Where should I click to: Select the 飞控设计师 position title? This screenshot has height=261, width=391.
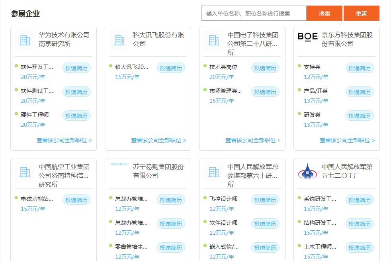[223, 199]
